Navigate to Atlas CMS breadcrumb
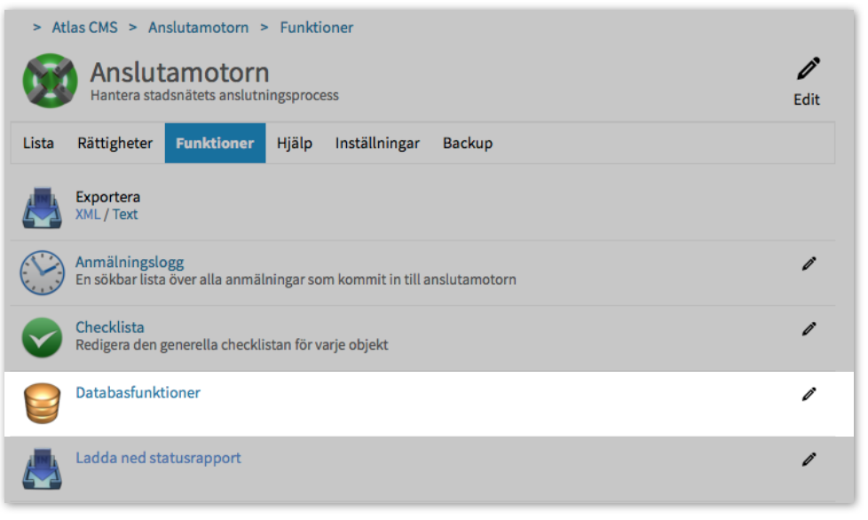 click(x=84, y=28)
